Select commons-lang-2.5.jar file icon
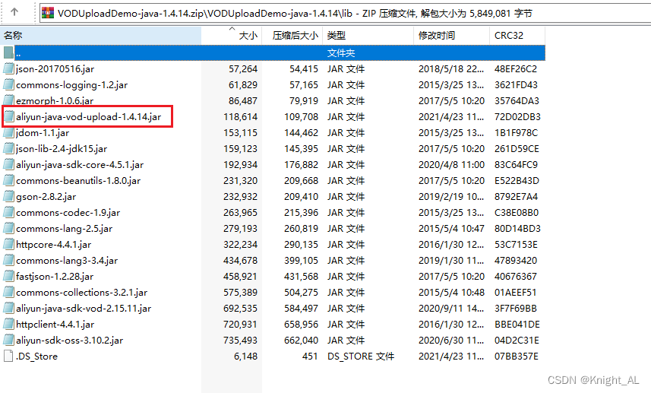 pyautogui.click(x=8, y=229)
